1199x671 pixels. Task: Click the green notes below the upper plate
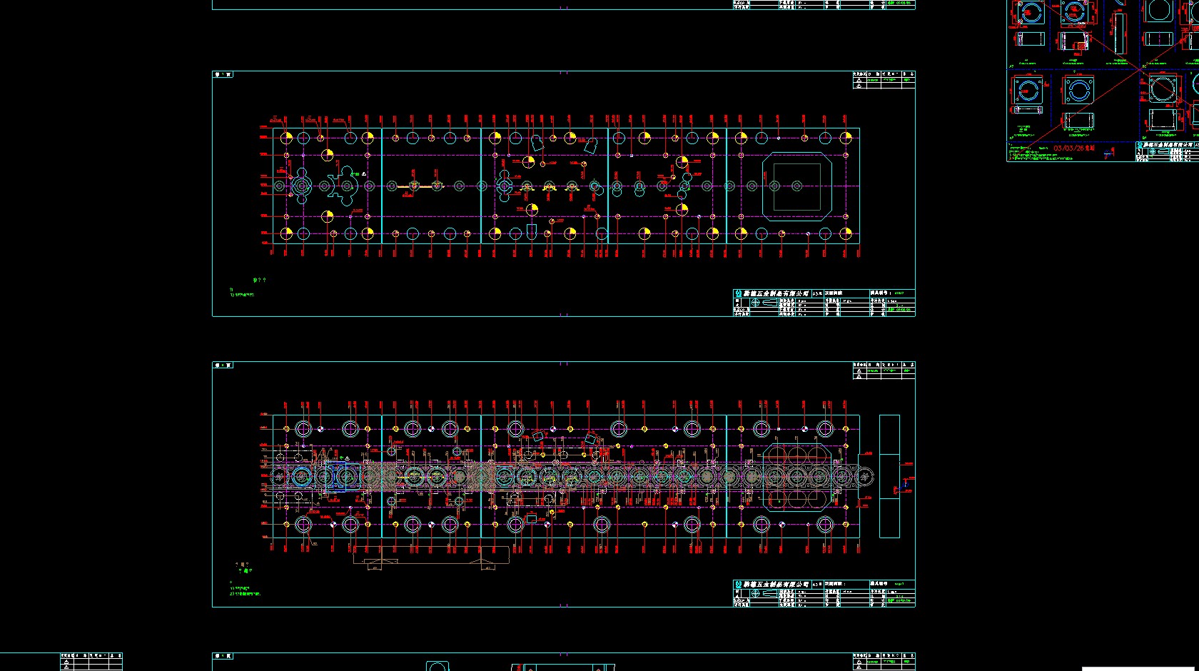244,293
